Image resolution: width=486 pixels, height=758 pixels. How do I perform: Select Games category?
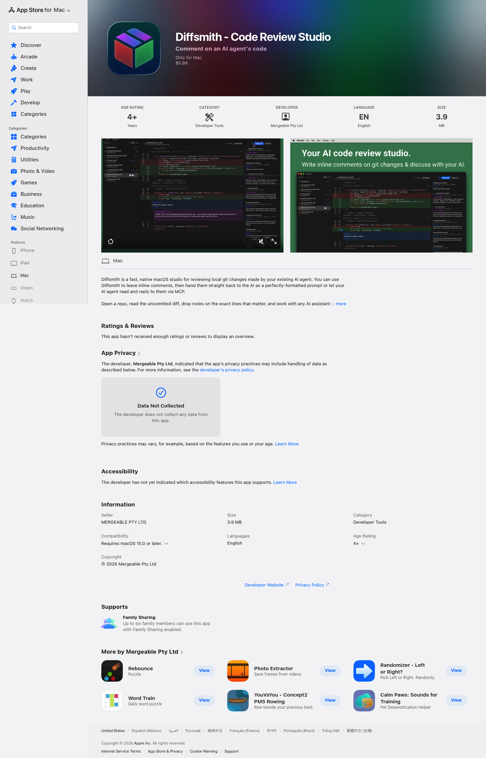24,183
